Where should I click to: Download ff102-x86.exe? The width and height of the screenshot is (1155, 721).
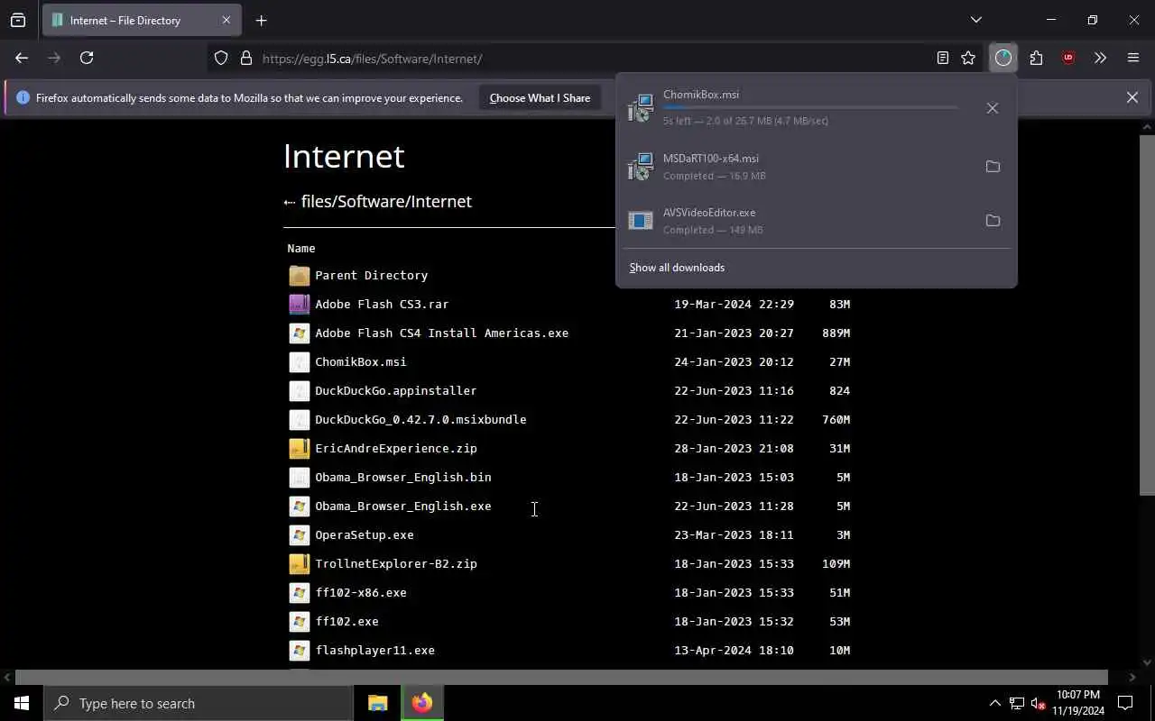[x=361, y=592]
